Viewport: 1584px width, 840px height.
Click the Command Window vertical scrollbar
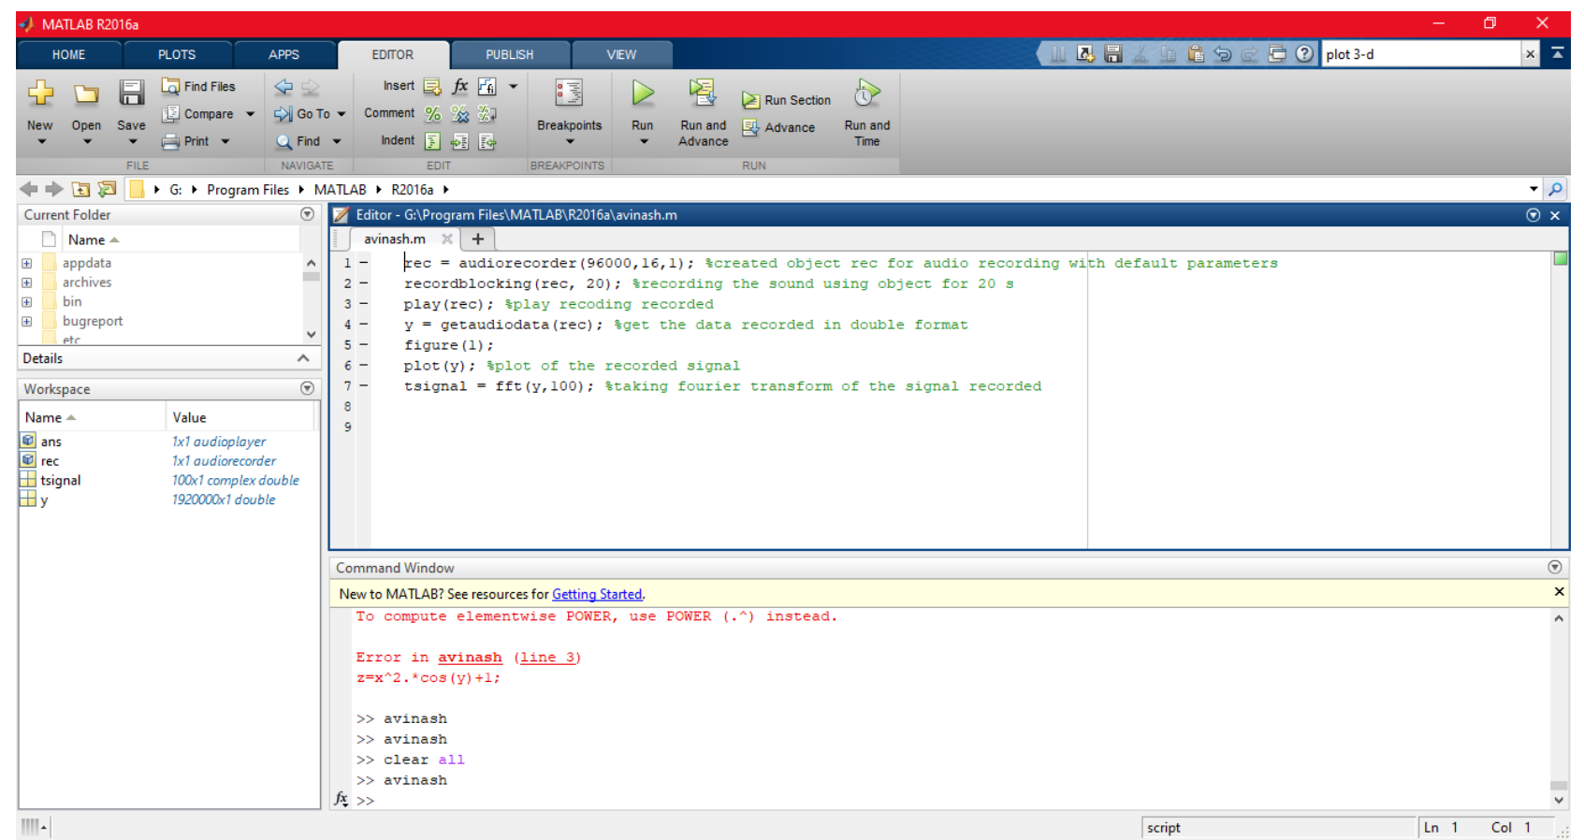tap(1558, 702)
